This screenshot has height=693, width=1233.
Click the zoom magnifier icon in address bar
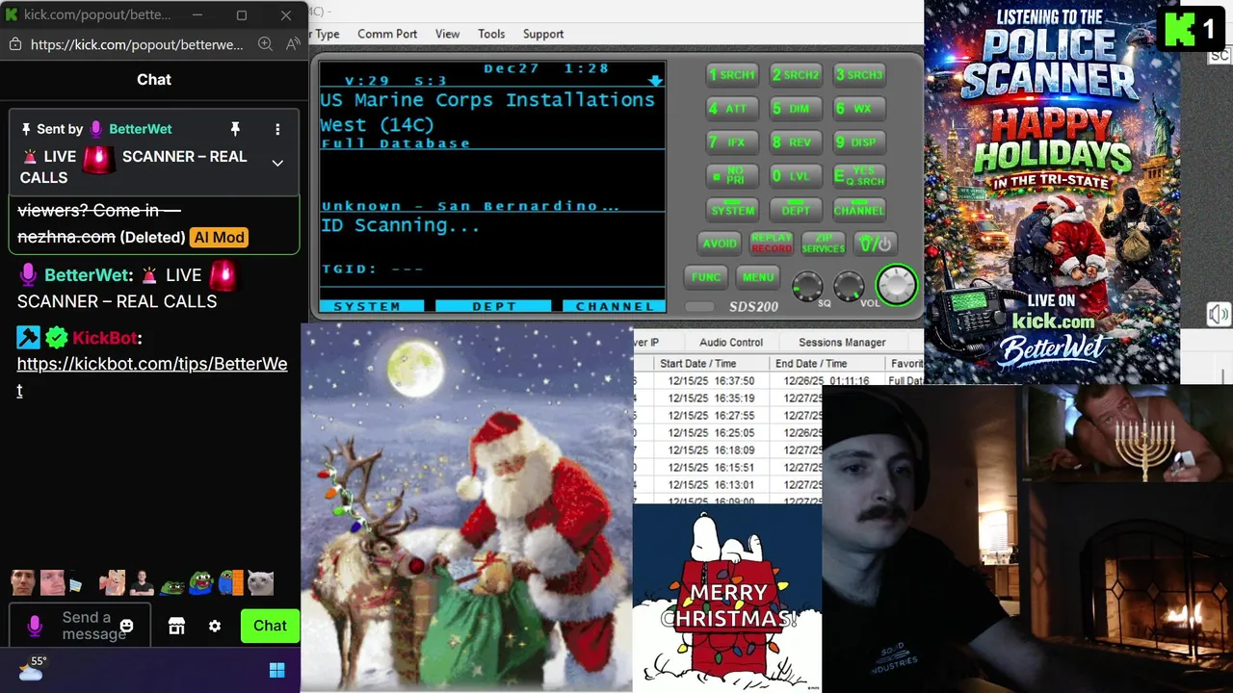(x=265, y=44)
